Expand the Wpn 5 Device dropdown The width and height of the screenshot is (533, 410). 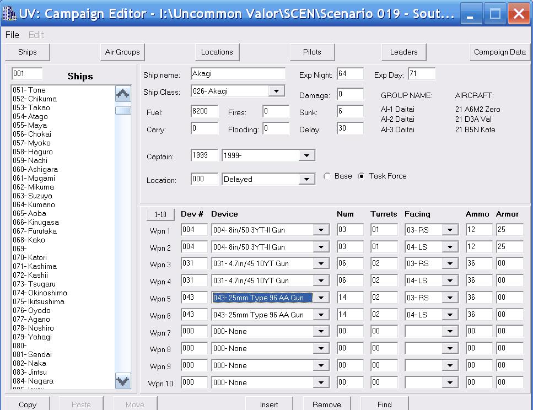tap(321, 298)
